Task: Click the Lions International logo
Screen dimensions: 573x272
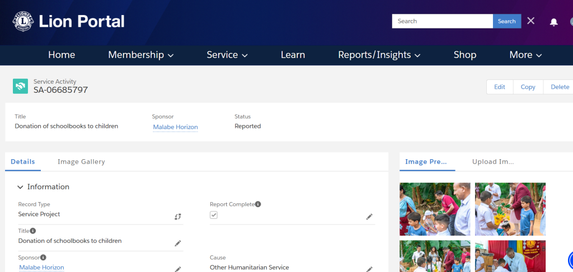Action: click(x=23, y=21)
